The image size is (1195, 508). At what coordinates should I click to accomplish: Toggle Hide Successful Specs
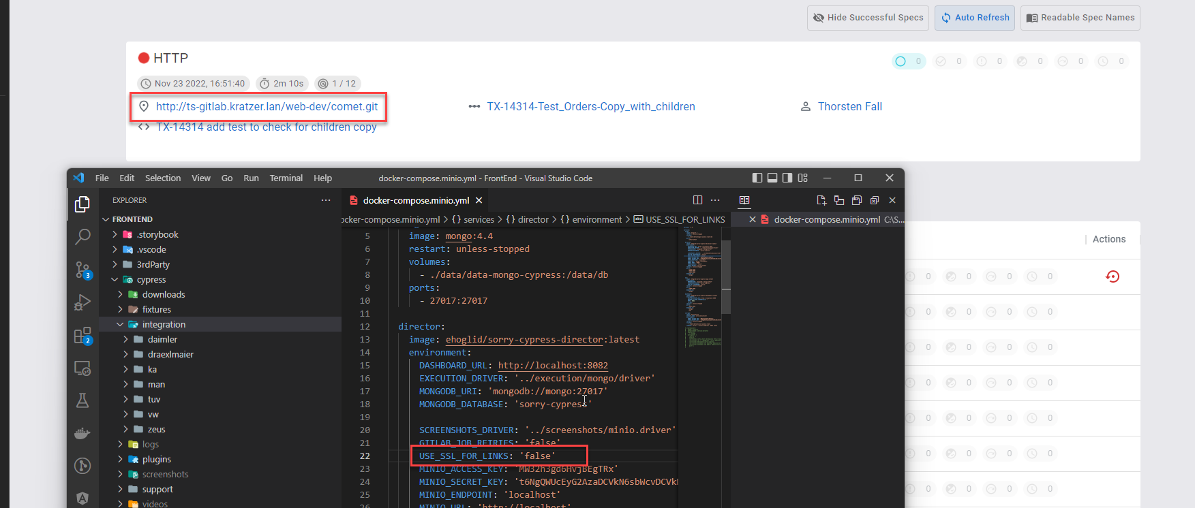868,18
